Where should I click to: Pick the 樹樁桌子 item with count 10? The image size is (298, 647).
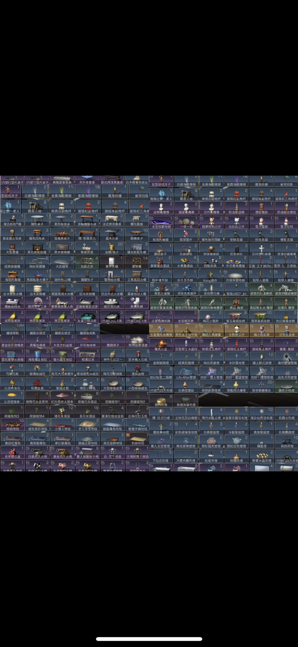[137, 235]
